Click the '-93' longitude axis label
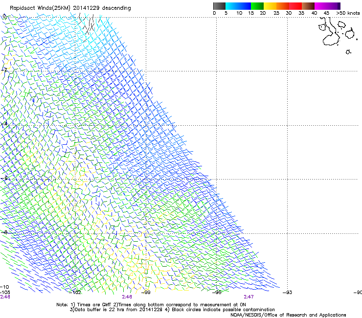Screen dimensions: 362x318 pos(288,293)
